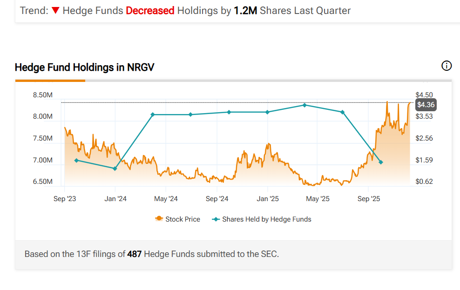The image size is (460, 290).
Task: Click the highest teal data point on the chart
Action: pos(304,105)
